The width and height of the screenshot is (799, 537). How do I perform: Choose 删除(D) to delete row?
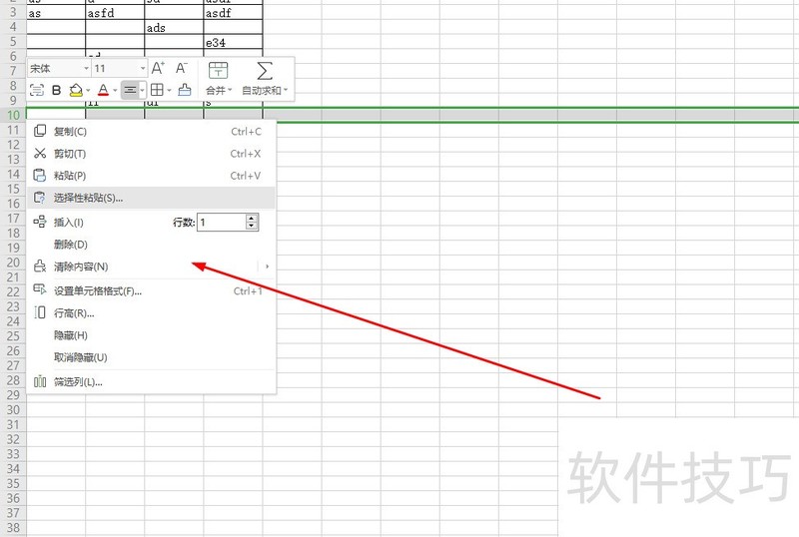pyautogui.click(x=151, y=245)
